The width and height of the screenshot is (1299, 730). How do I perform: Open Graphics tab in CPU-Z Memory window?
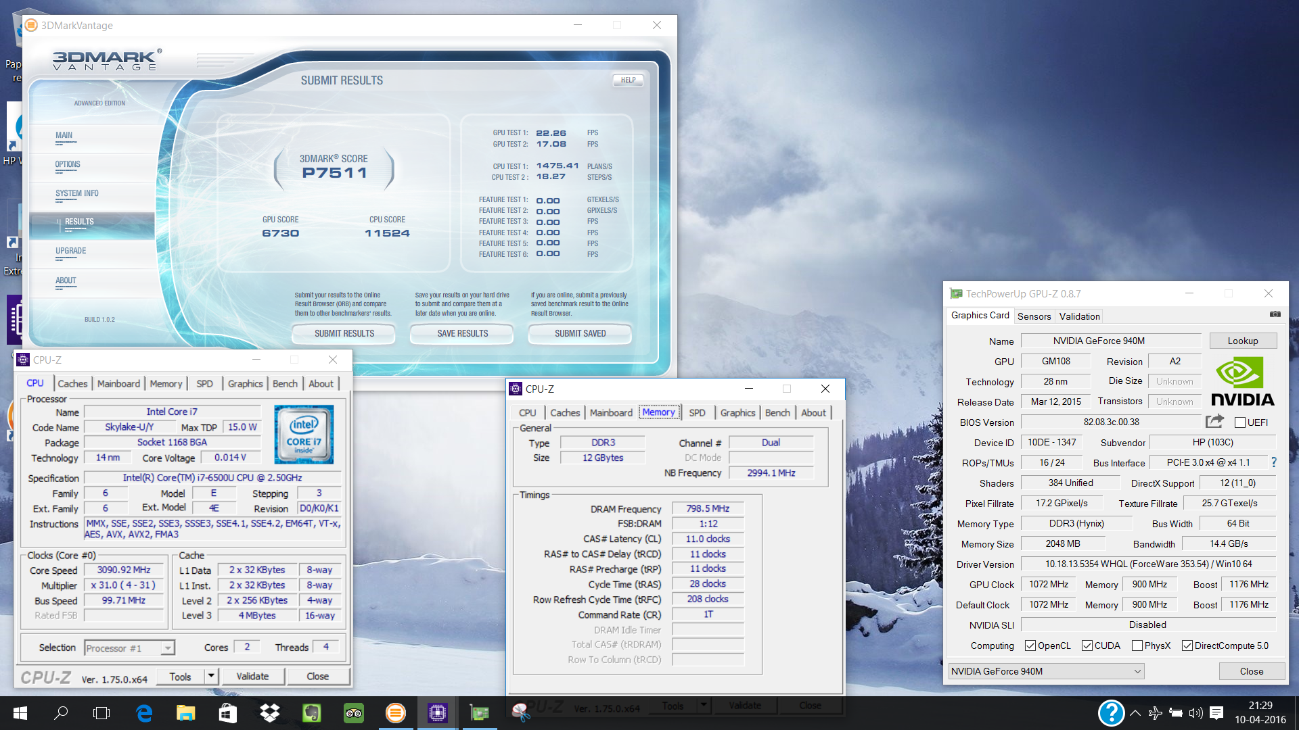pos(737,412)
